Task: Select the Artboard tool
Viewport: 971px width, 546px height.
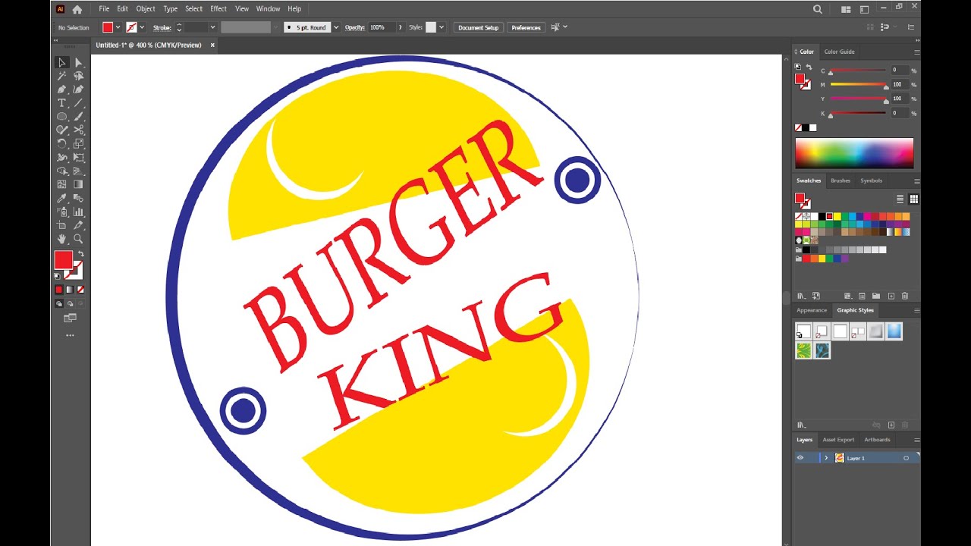Action: coord(62,225)
